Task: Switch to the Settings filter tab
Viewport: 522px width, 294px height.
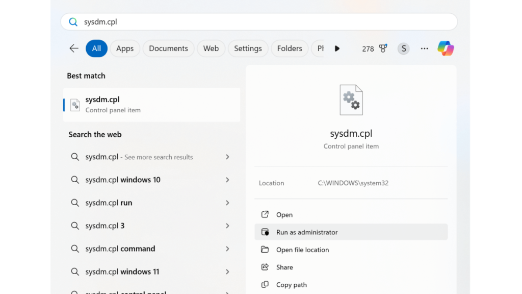Action: coord(248,48)
